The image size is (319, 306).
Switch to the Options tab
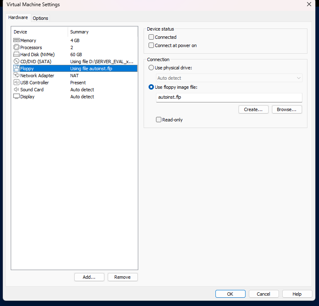(40, 18)
